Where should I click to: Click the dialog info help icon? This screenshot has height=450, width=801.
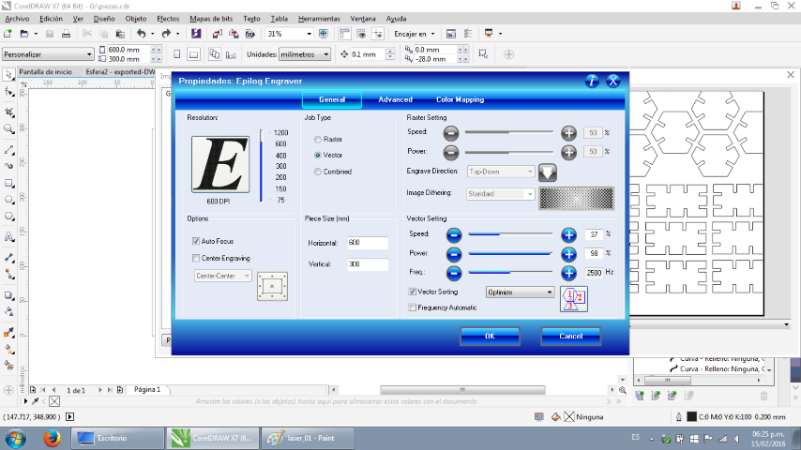coord(592,81)
